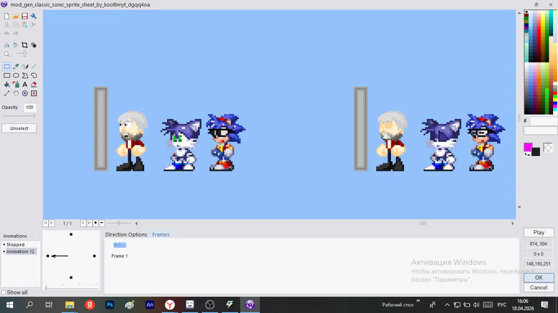Switch to the Frames tab
The width and height of the screenshot is (558, 313).
coord(161,234)
